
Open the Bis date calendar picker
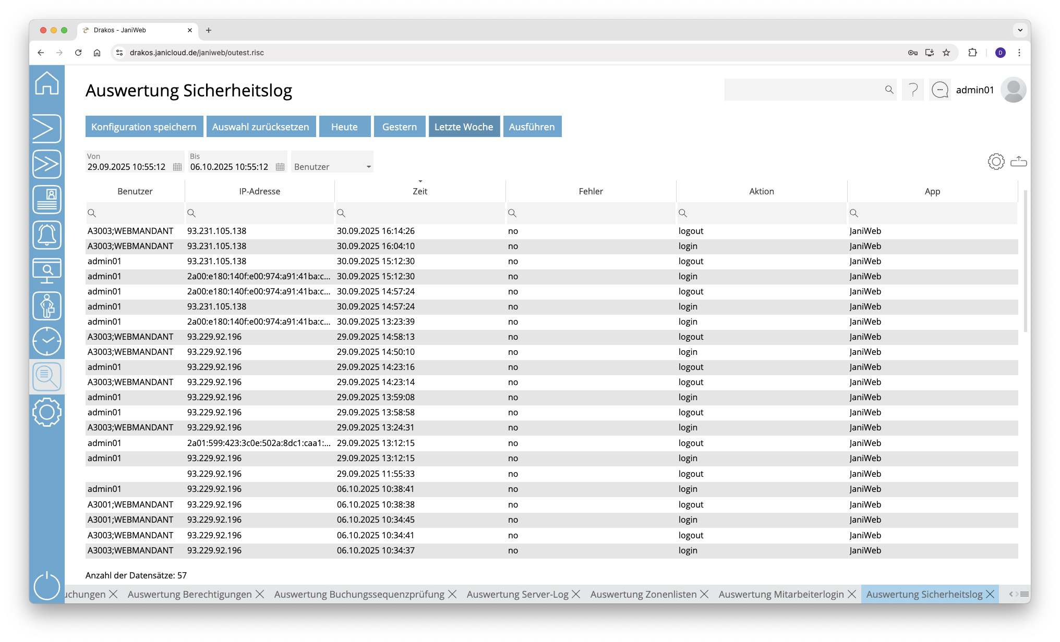[280, 167]
